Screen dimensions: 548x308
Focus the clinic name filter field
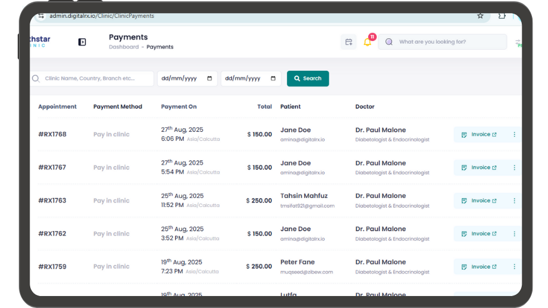point(94,79)
